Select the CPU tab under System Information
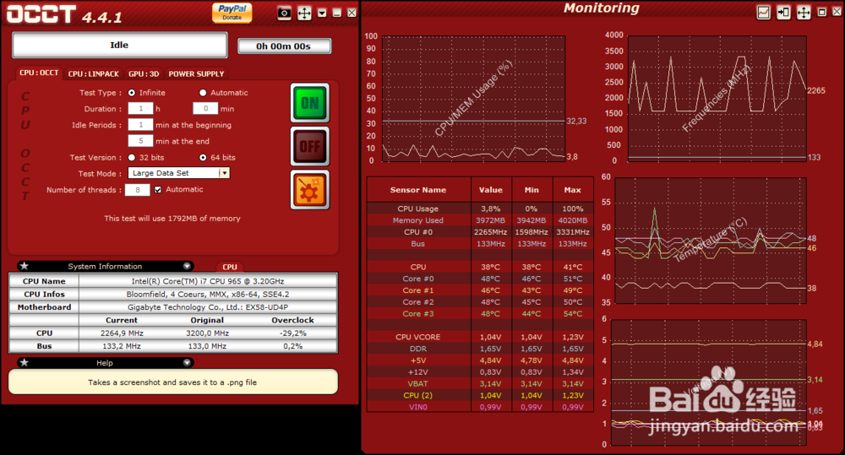The width and height of the screenshot is (845, 455). [230, 267]
